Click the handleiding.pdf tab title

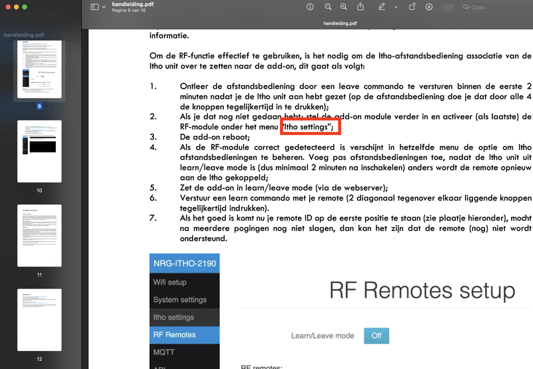point(340,23)
